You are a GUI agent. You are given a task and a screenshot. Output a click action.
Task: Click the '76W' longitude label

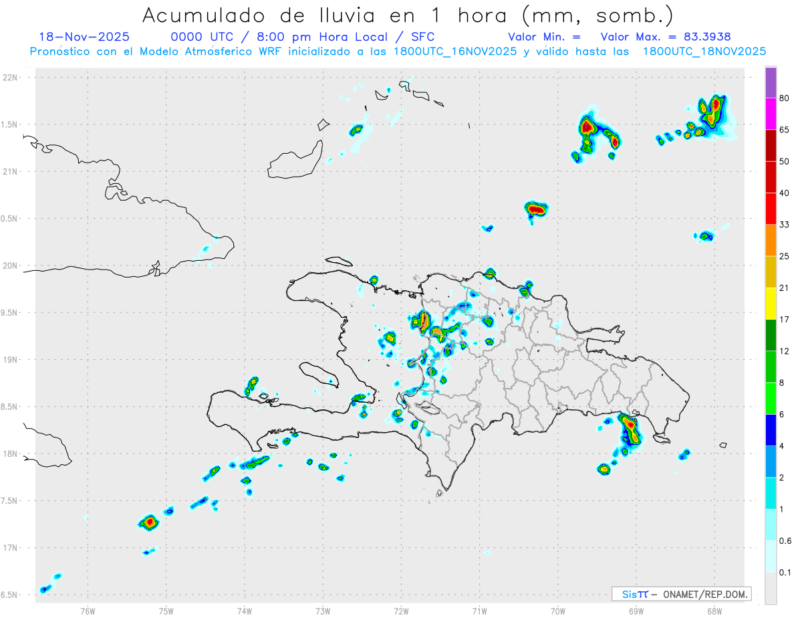pyautogui.click(x=88, y=611)
